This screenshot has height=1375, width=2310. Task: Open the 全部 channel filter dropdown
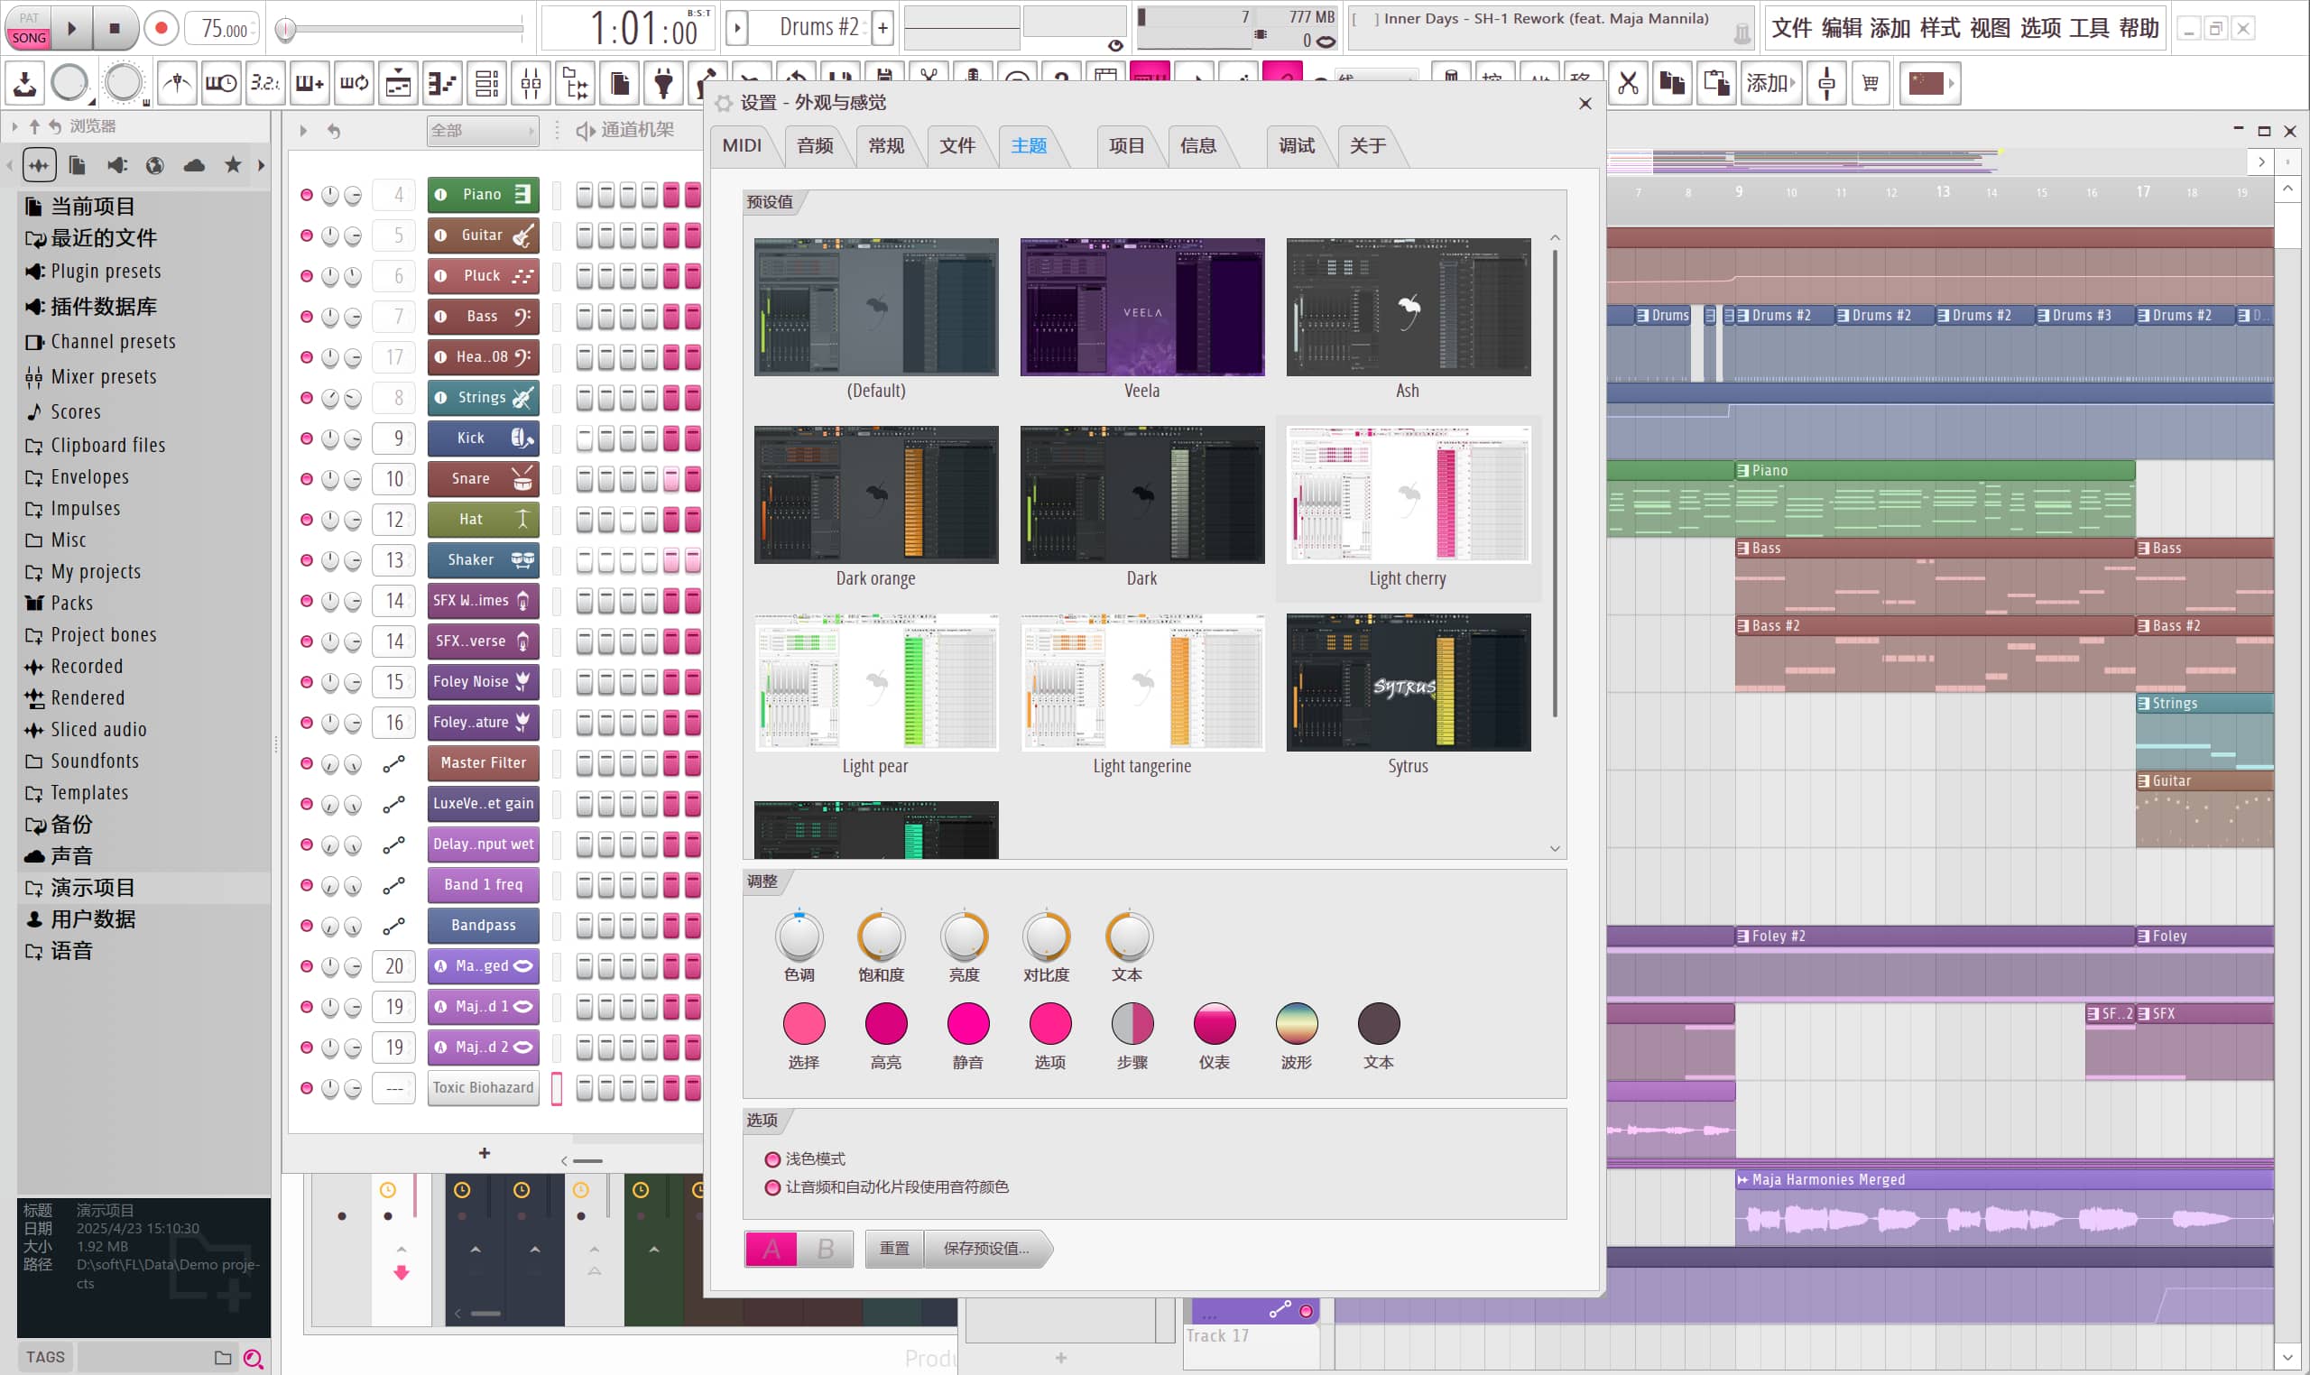coord(482,131)
